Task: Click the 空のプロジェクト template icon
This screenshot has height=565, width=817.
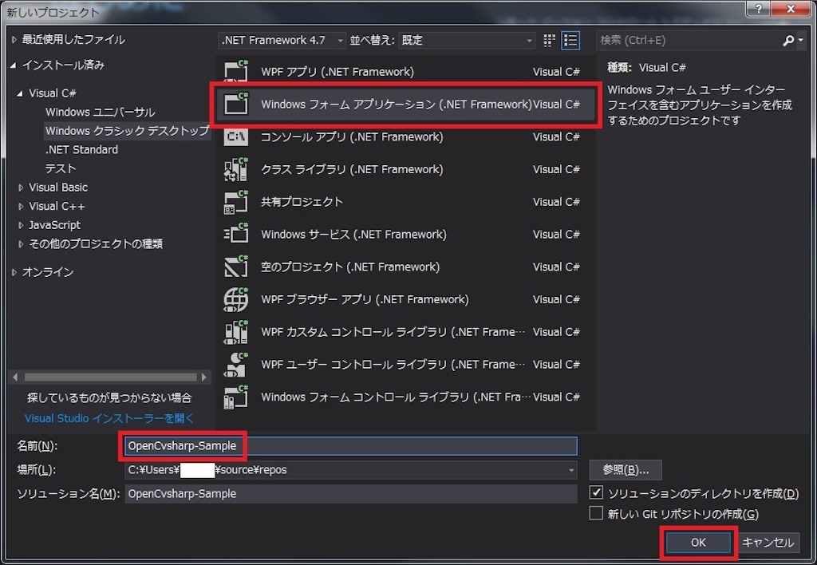Action: (236, 267)
